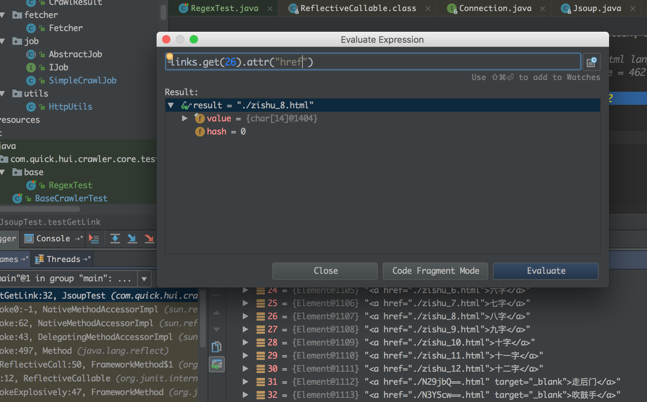The image size is (647, 402).
Task: Click the green zoom button of Evaluate Expression
Action: (x=194, y=40)
